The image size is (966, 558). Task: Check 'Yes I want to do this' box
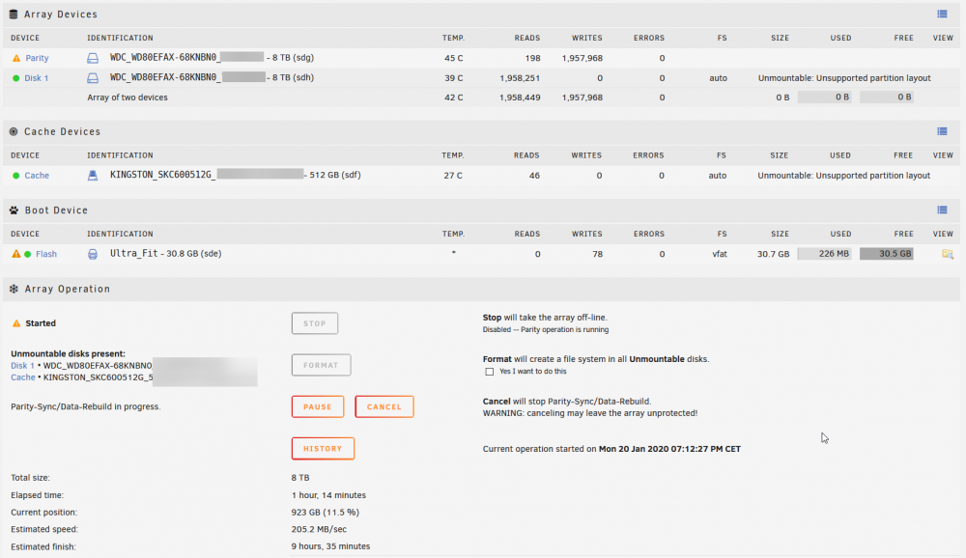click(x=489, y=372)
